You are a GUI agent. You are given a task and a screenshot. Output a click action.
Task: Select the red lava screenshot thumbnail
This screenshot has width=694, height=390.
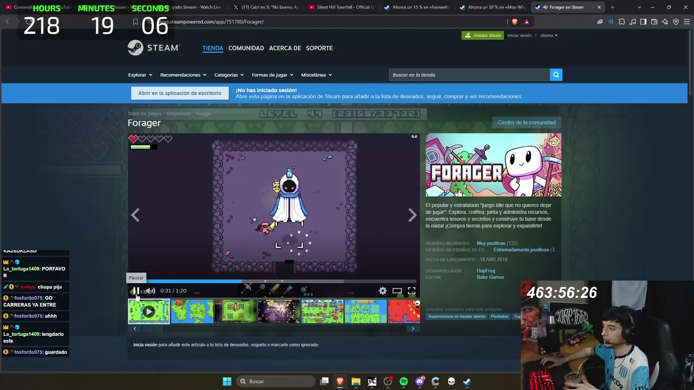pyautogui.click(x=404, y=311)
